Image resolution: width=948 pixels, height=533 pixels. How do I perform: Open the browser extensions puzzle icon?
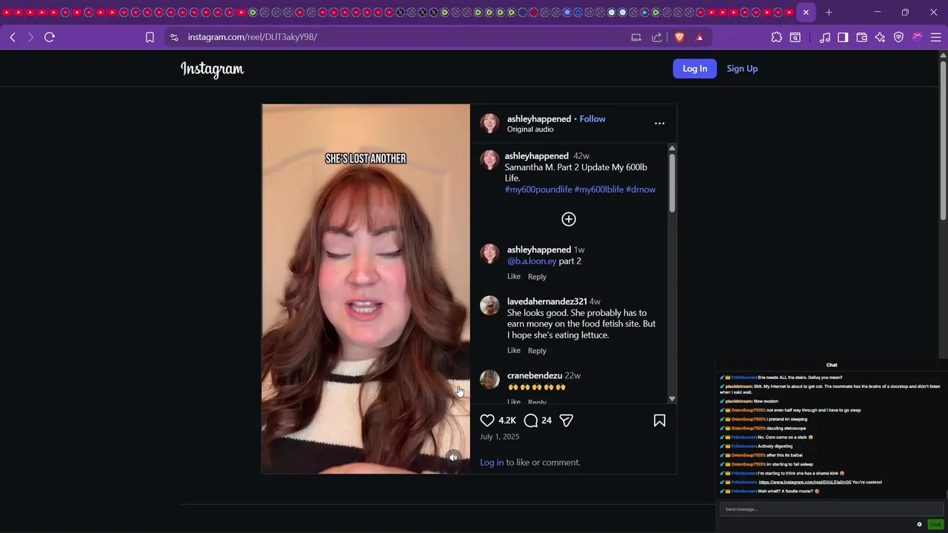776,37
